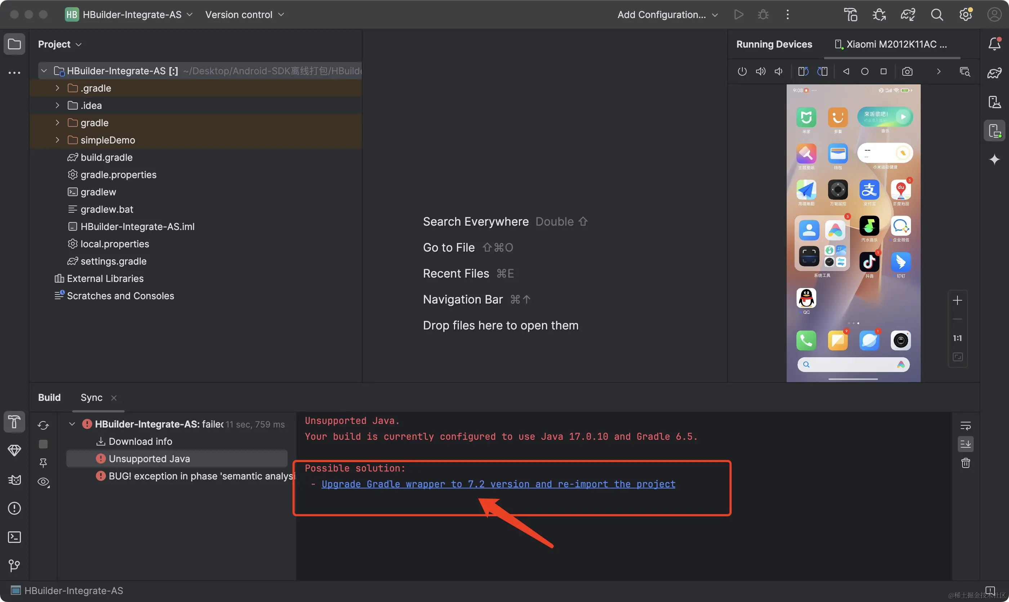This screenshot has height=602, width=1009.
Task: Open Add Configuration dropdown
Action: click(667, 15)
